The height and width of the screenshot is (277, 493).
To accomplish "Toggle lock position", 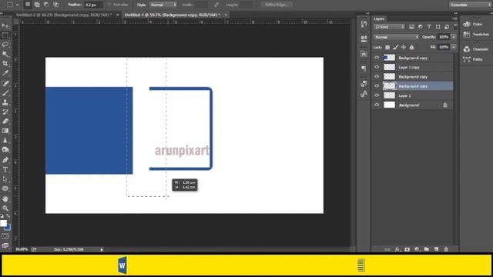I will coord(404,47).
